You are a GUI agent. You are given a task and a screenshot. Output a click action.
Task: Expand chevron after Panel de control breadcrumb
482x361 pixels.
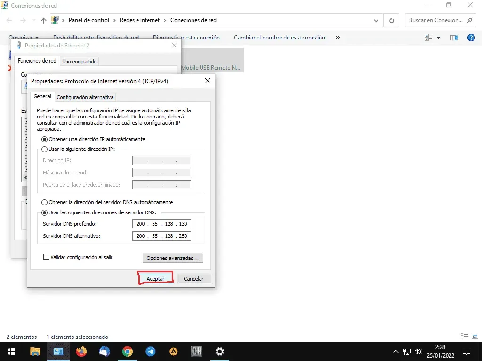tap(115, 20)
